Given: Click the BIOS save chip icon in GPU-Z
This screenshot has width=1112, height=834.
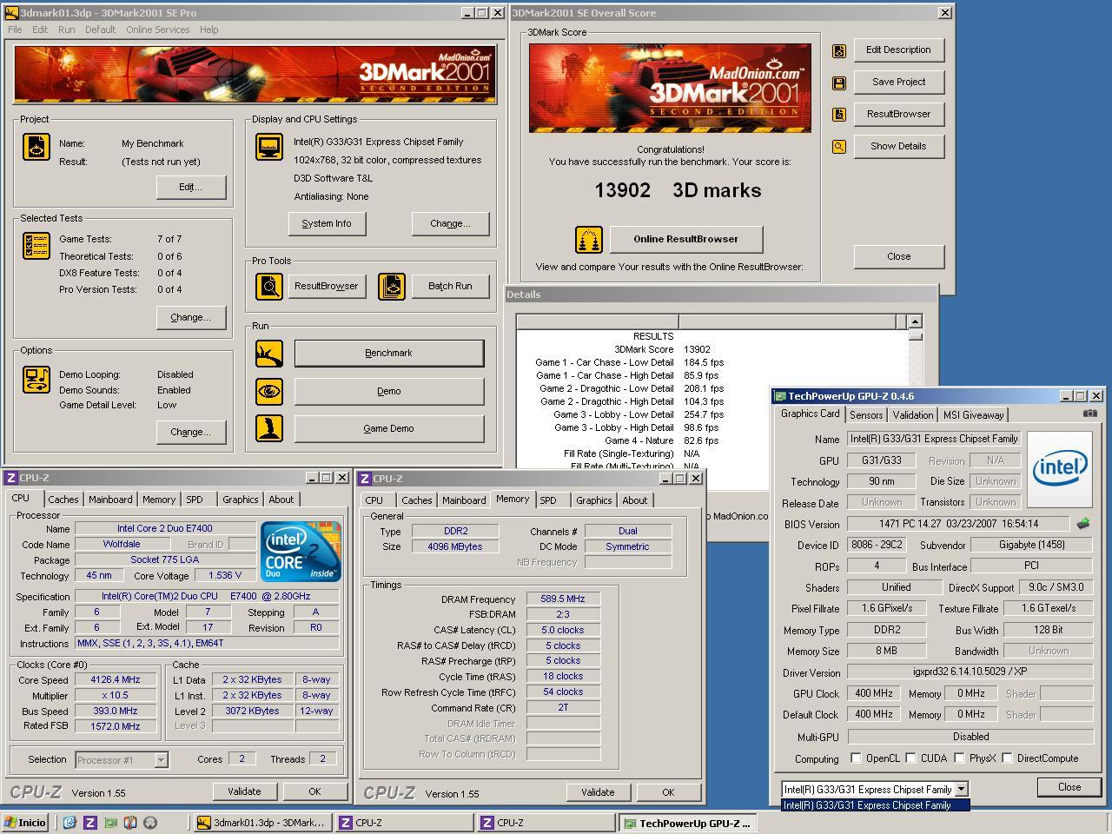Looking at the screenshot, I should coord(1082,524).
